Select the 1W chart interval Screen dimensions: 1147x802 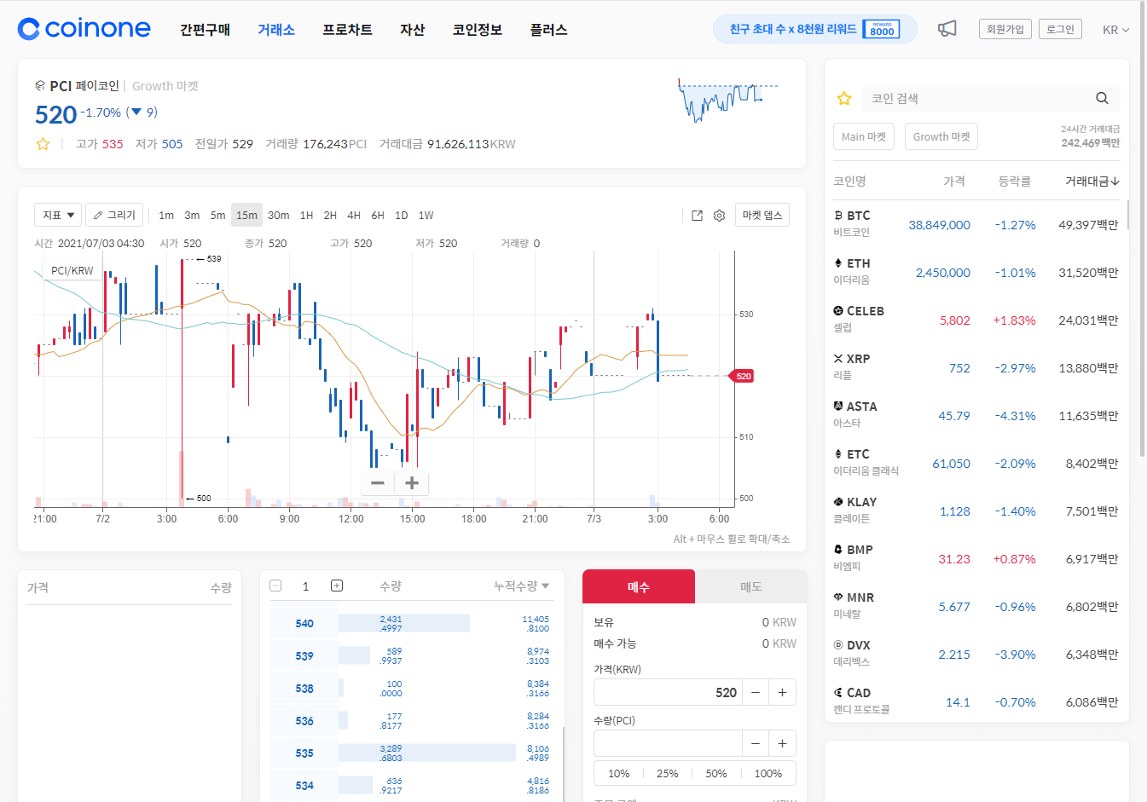[x=426, y=216]
